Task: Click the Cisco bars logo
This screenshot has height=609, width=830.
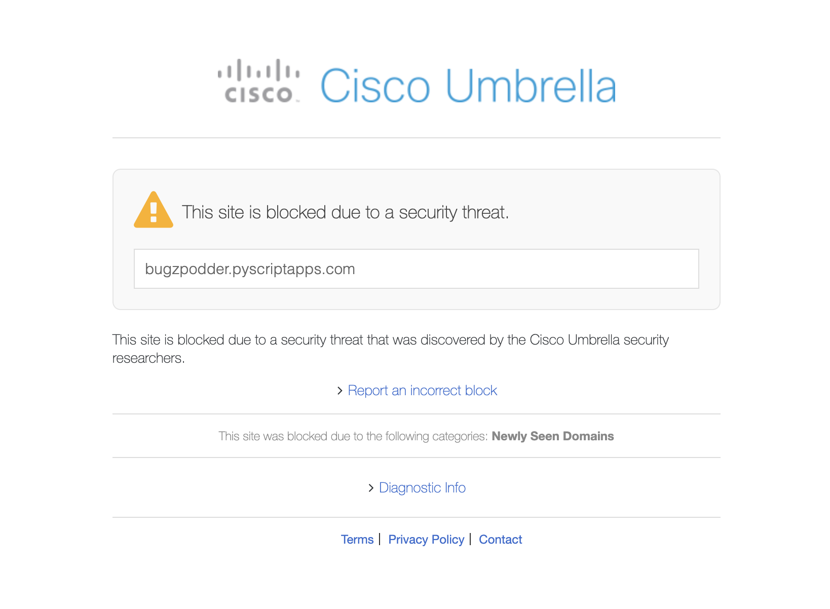Action: (259, 81)
